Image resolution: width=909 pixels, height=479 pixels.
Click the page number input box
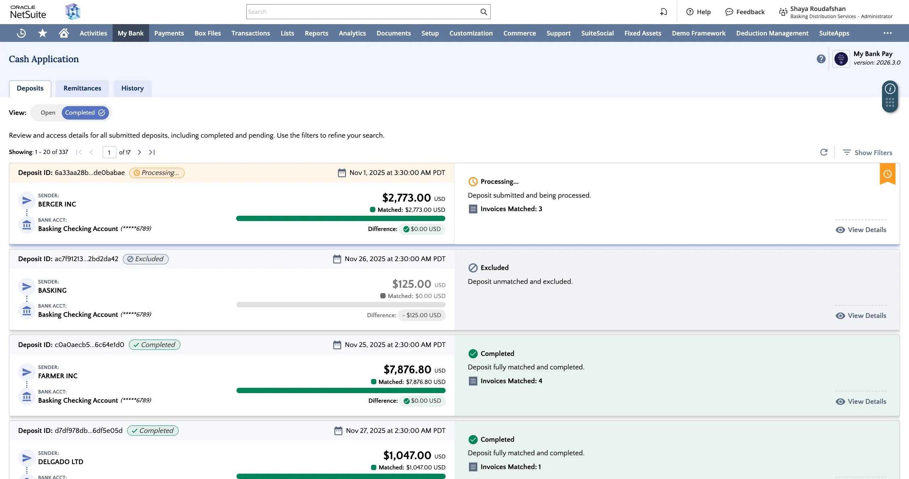[x=109, y=152]
